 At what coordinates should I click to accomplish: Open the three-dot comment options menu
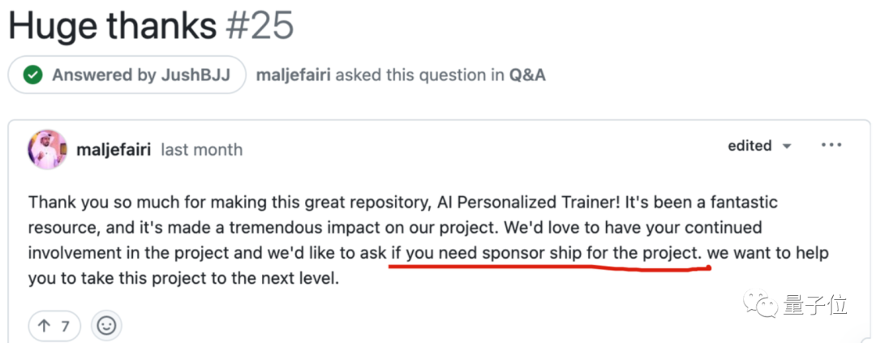[831, 146]
